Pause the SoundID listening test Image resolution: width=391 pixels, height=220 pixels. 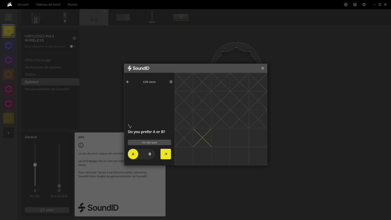click(171, 82)
